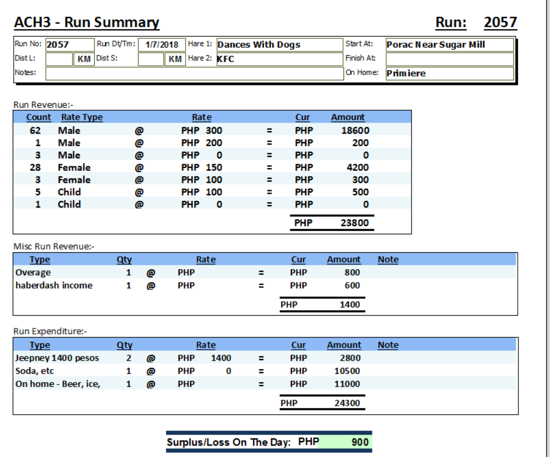Click the Count column header in Run Revenue

[38, 117]
